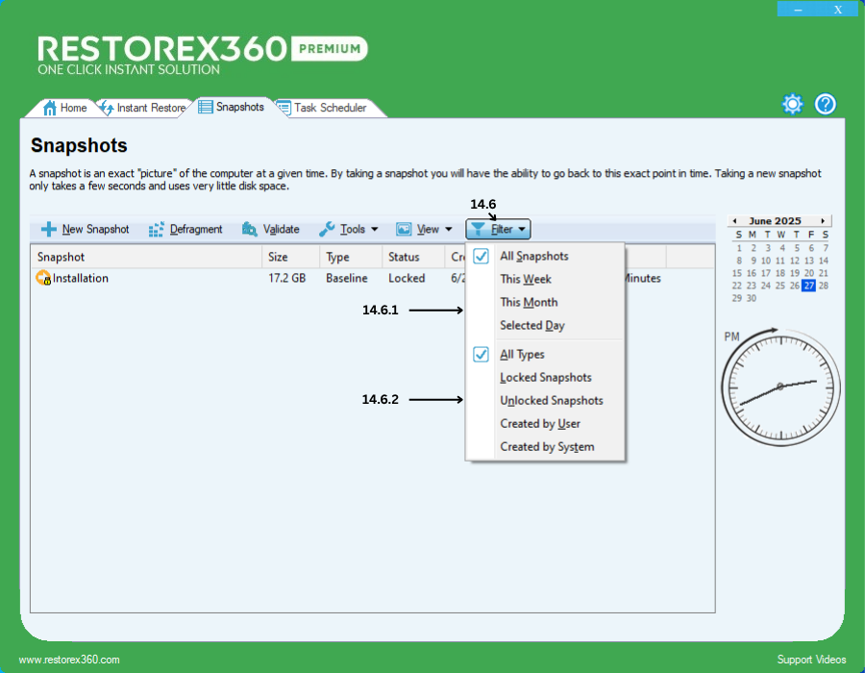Show only Locked Snapshots
The image size is (865, 673).
pyautogui.click(x=546, y=377)
